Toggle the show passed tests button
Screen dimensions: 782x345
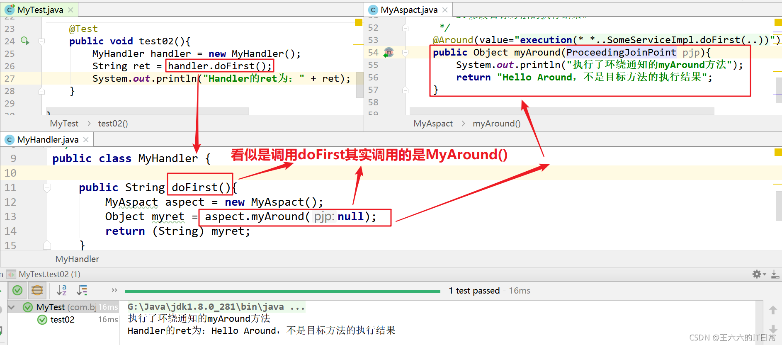click(17, 290)
